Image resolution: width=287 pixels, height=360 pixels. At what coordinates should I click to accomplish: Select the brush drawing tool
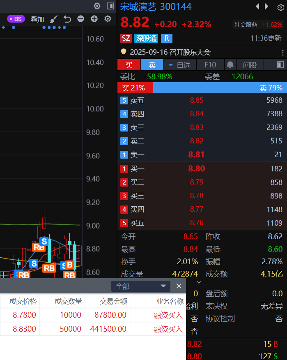coord(54,19)
